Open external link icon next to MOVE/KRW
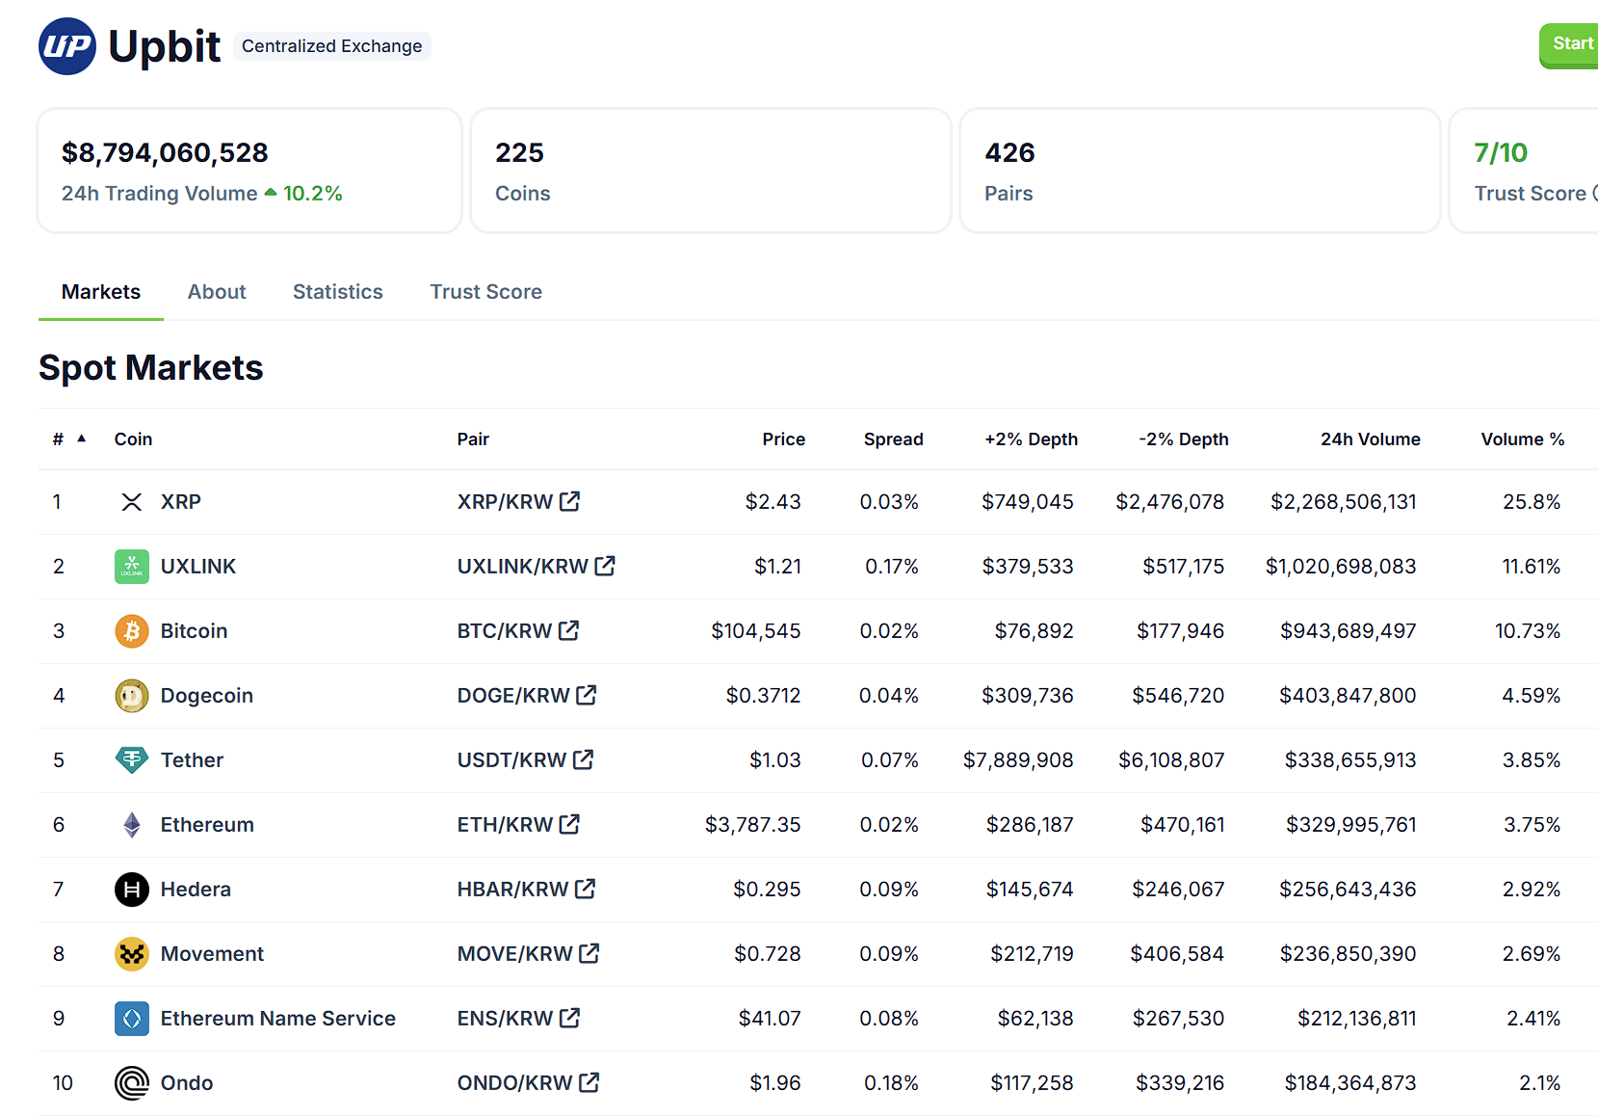The image size is (1598, 1117). point(589,953)
